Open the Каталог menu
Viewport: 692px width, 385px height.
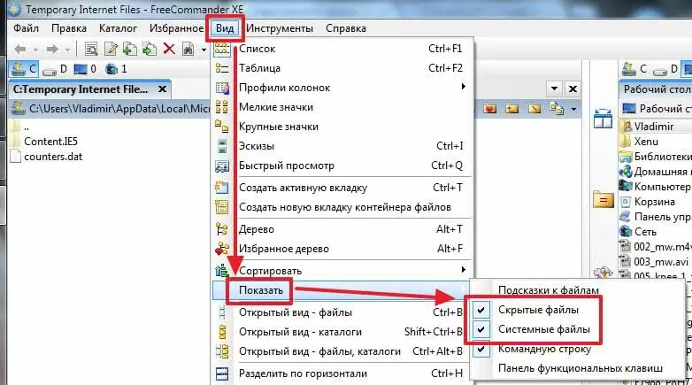(118, 28)
